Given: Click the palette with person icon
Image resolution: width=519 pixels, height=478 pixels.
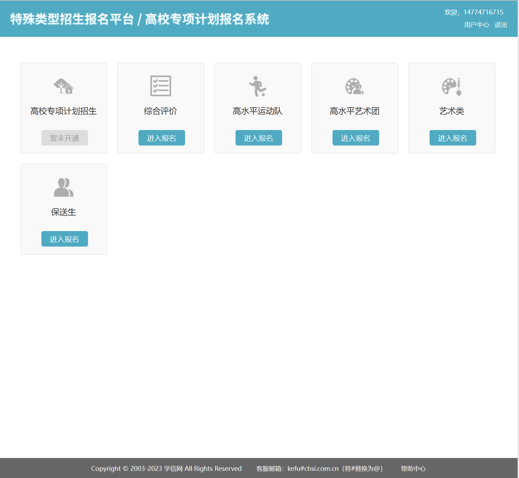Looking at the screenshot, I should point(355,86).
